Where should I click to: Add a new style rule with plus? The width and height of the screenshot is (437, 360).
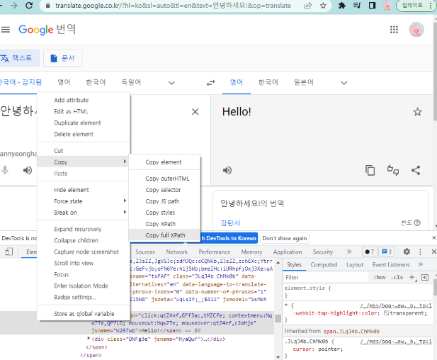pyautogui.click(x=412, y=277)
